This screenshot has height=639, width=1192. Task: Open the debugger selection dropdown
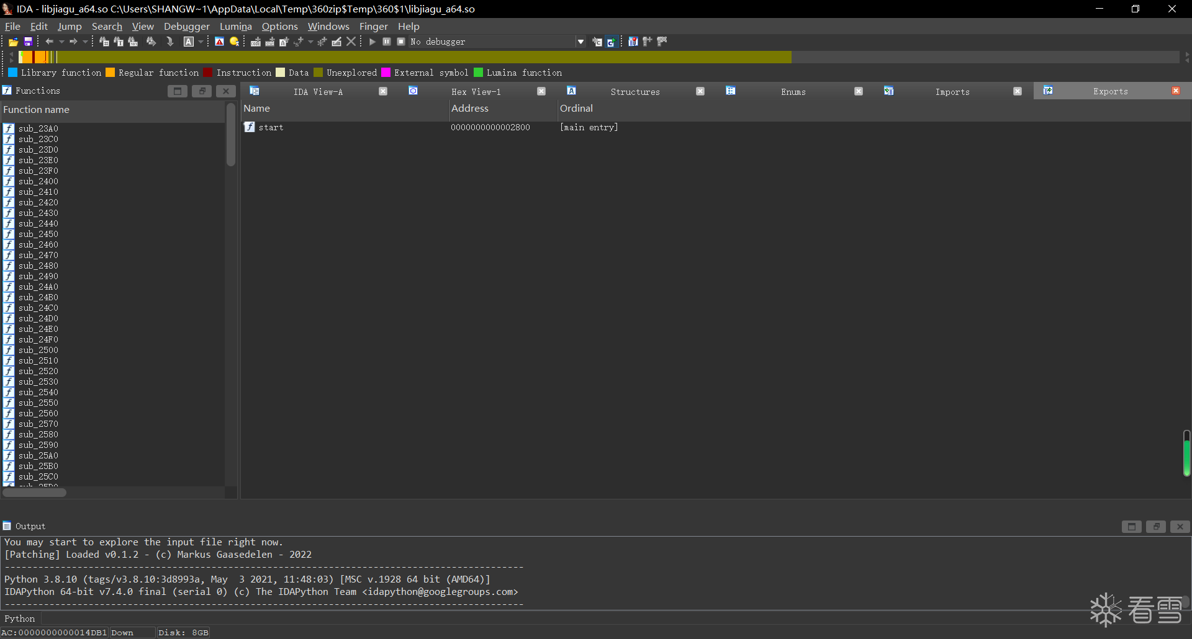pos(580,42)
